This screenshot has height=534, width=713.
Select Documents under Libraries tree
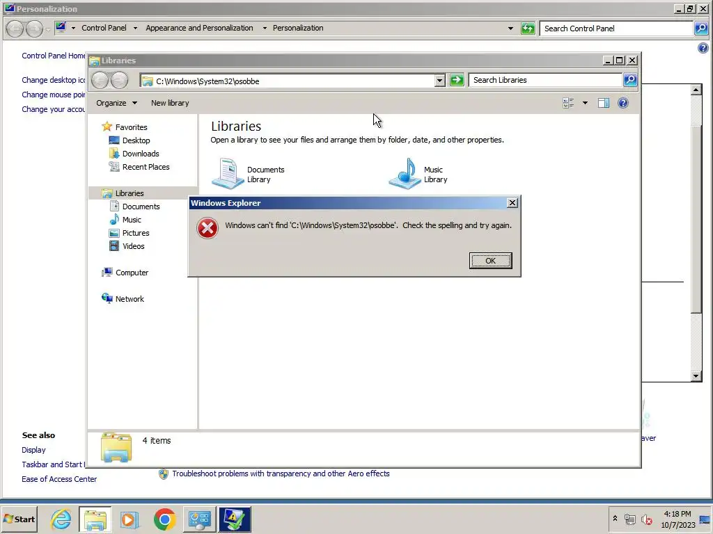tap(134, 206)
